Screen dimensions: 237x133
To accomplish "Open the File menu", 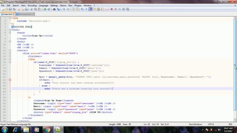I will 3,6.
